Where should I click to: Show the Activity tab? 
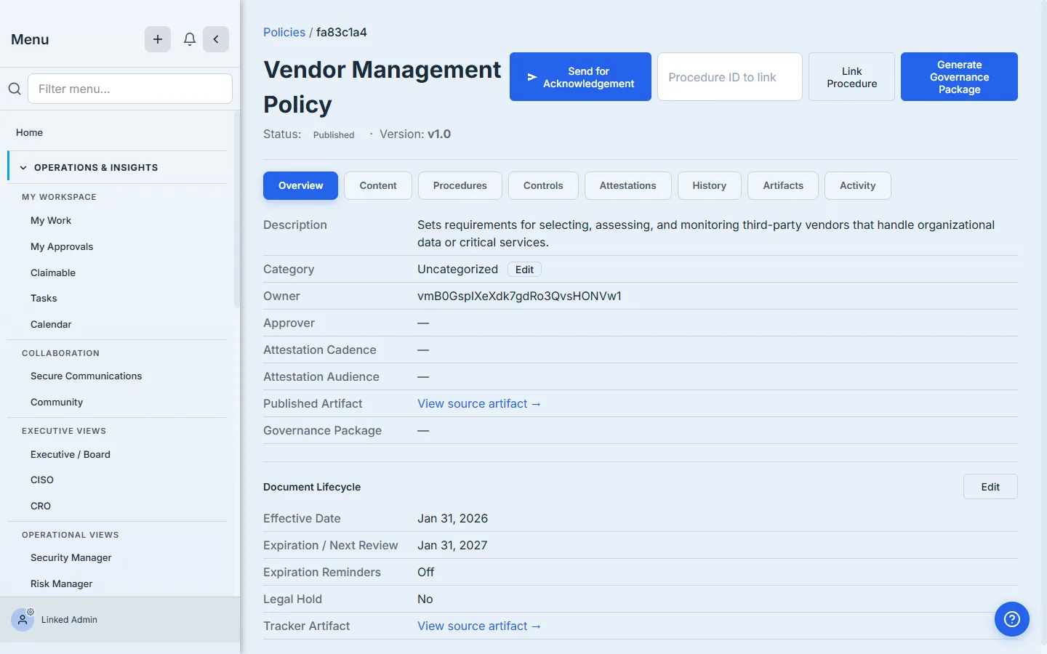tap(858, 185)
